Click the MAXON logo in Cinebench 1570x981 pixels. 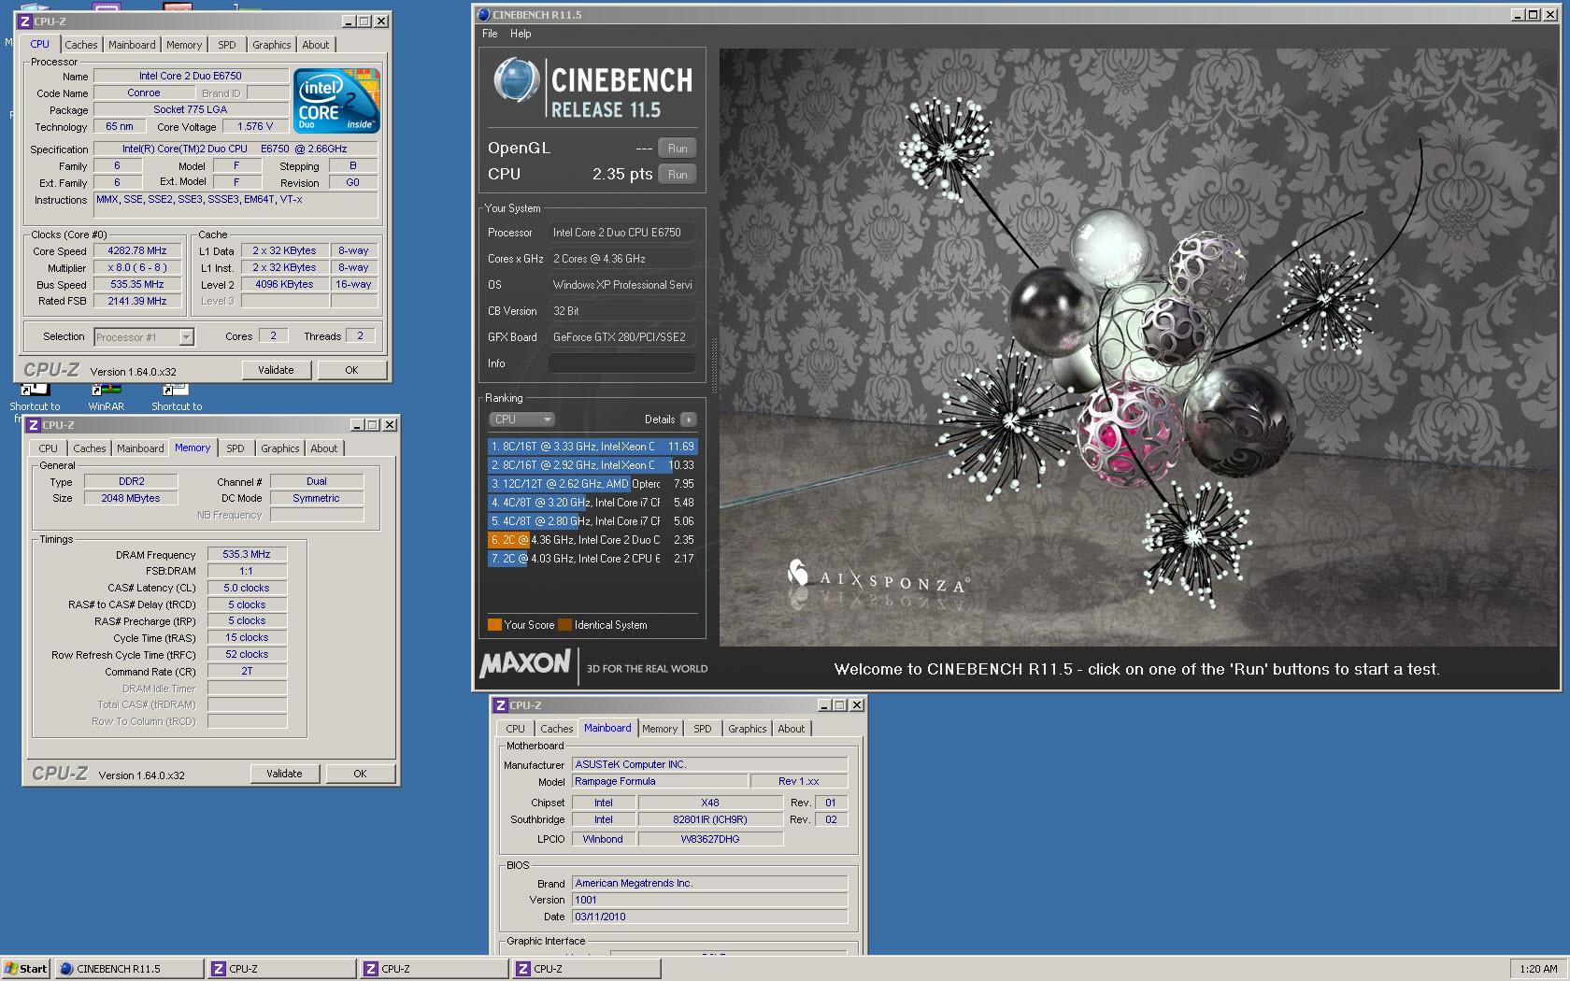point(525,663)
